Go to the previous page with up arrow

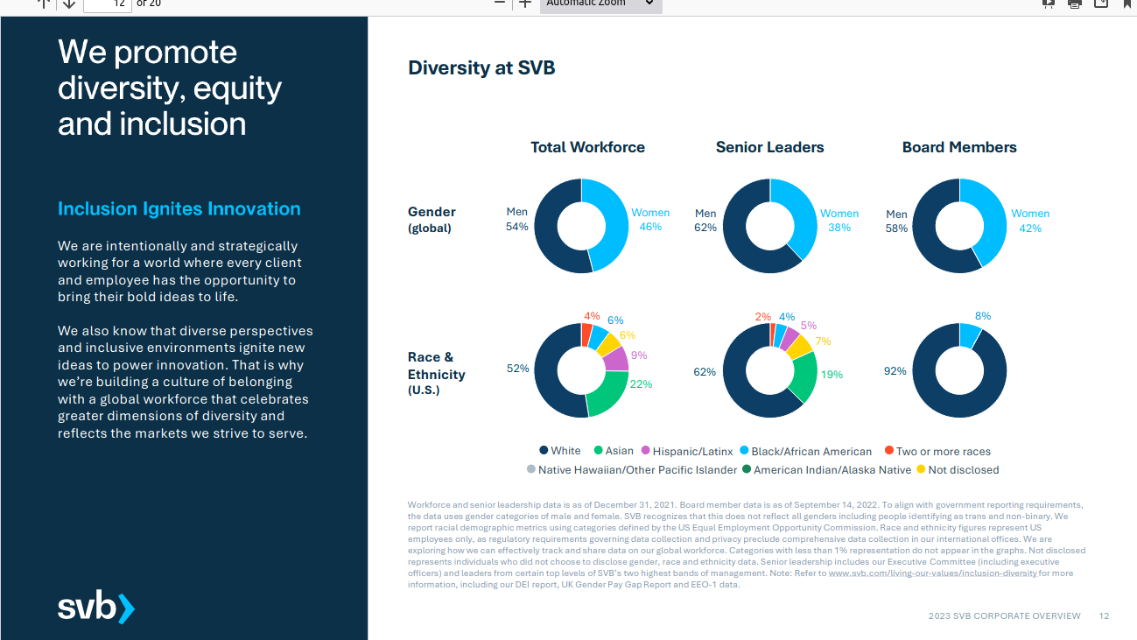tap(44, 3)
